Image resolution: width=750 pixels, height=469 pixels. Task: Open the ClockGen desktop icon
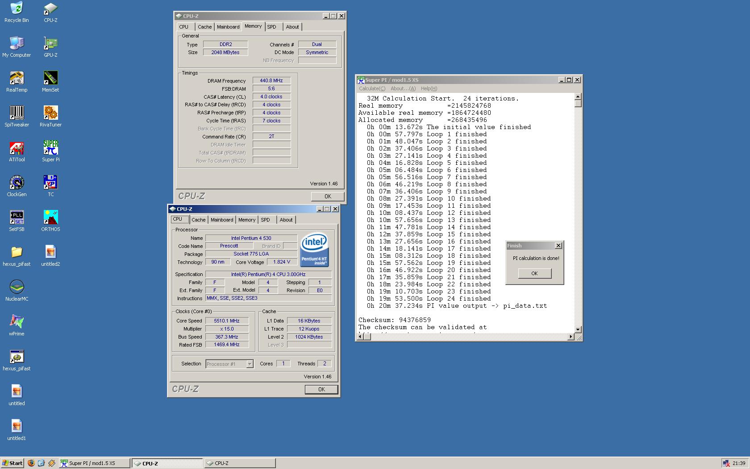17,186
